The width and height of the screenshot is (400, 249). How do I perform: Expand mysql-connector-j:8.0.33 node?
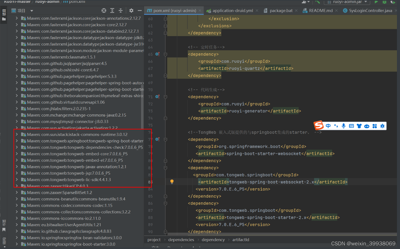tap(17, 121)
